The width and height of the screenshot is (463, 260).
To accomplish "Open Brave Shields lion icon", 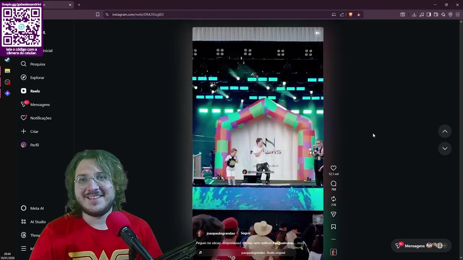I will 351,14.
